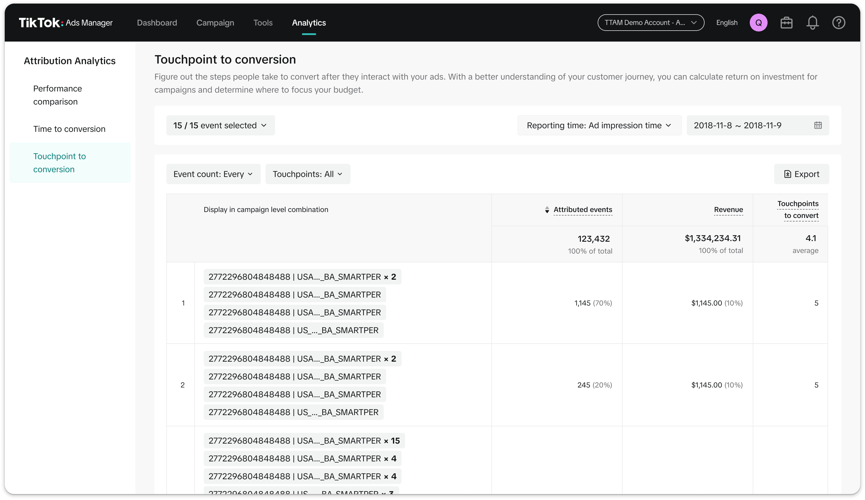Open the 15 / 15 event selected dropdown
Viewport: 865px width, 500px height.
pyautogui.click(x=220, y=125)
